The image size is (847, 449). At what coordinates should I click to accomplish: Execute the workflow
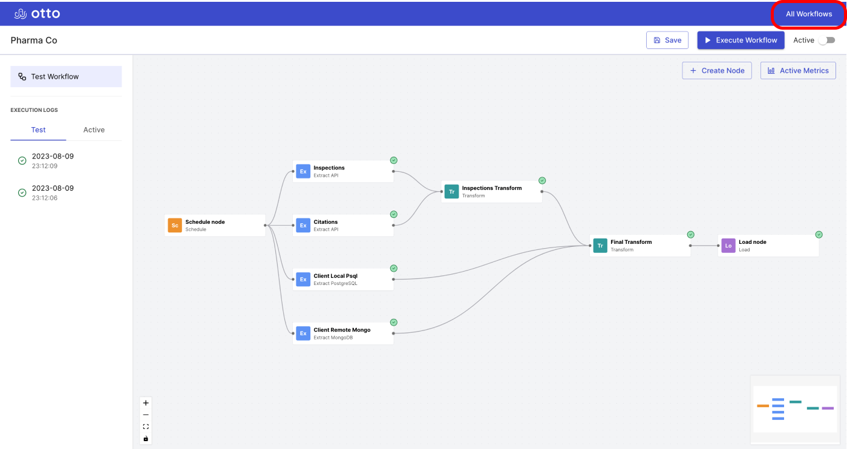point(741,40)
